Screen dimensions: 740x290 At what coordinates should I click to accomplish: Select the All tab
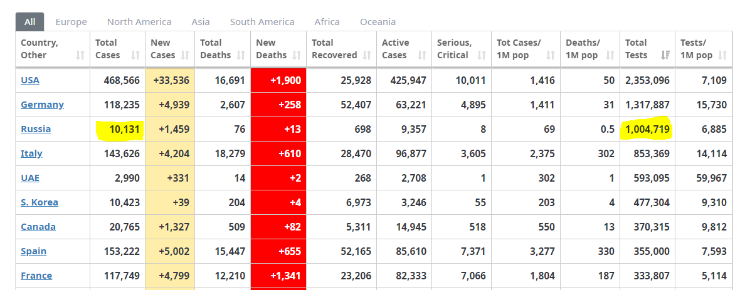coord(29,22)
